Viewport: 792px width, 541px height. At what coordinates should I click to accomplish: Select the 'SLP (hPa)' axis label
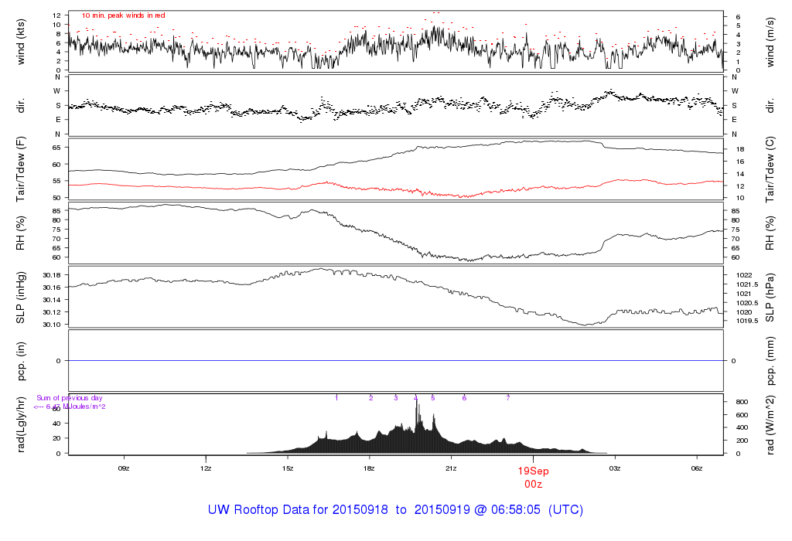pos(770,298)
